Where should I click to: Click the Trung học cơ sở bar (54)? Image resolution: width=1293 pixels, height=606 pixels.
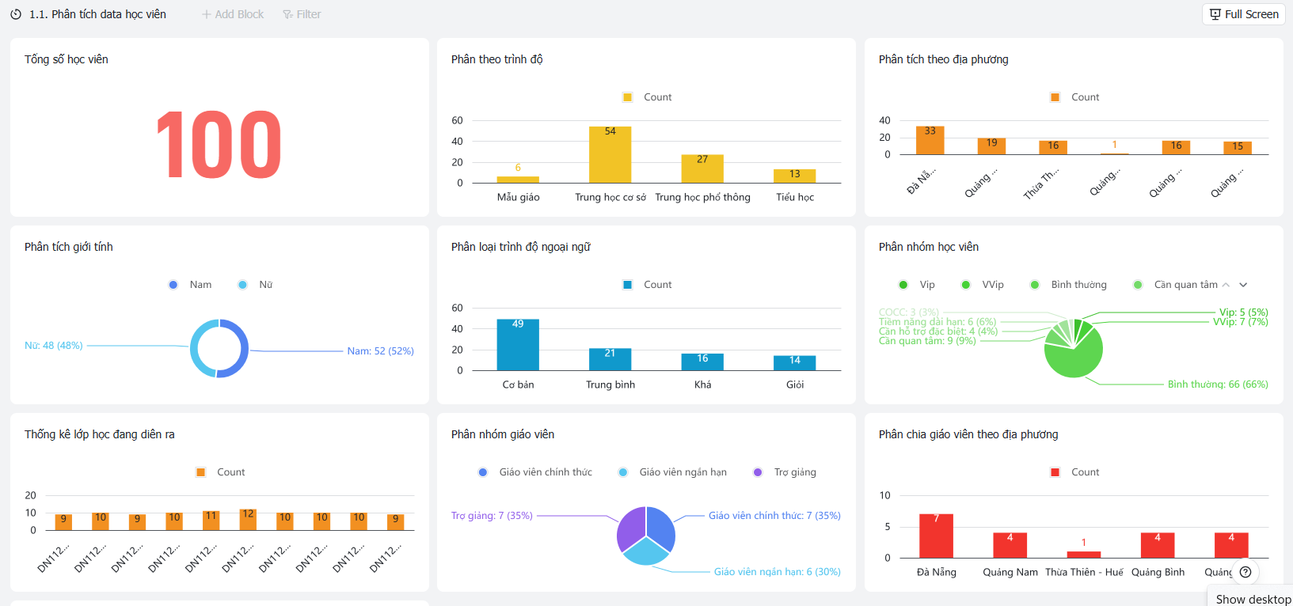pos(610,155)
